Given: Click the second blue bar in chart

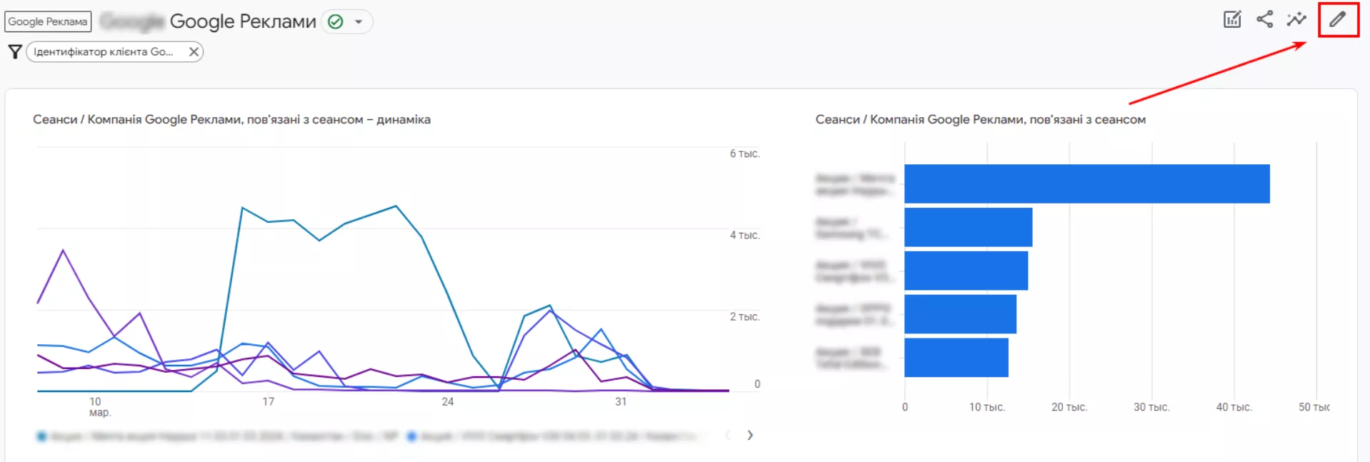Looking at the screenshot, I should [968, 227].
